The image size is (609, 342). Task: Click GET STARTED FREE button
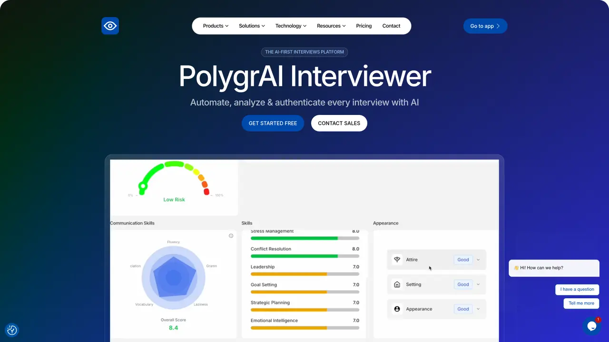(x=273, y=123)
